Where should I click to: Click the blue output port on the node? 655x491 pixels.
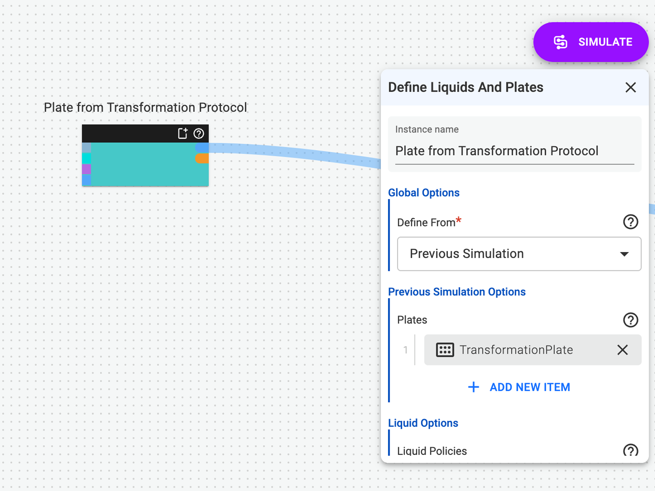(202, 147)
